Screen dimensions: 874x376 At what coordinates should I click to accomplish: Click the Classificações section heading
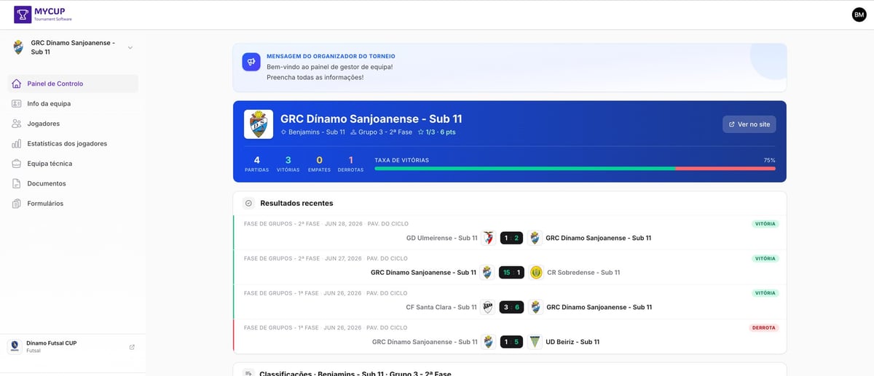(355, 374)
